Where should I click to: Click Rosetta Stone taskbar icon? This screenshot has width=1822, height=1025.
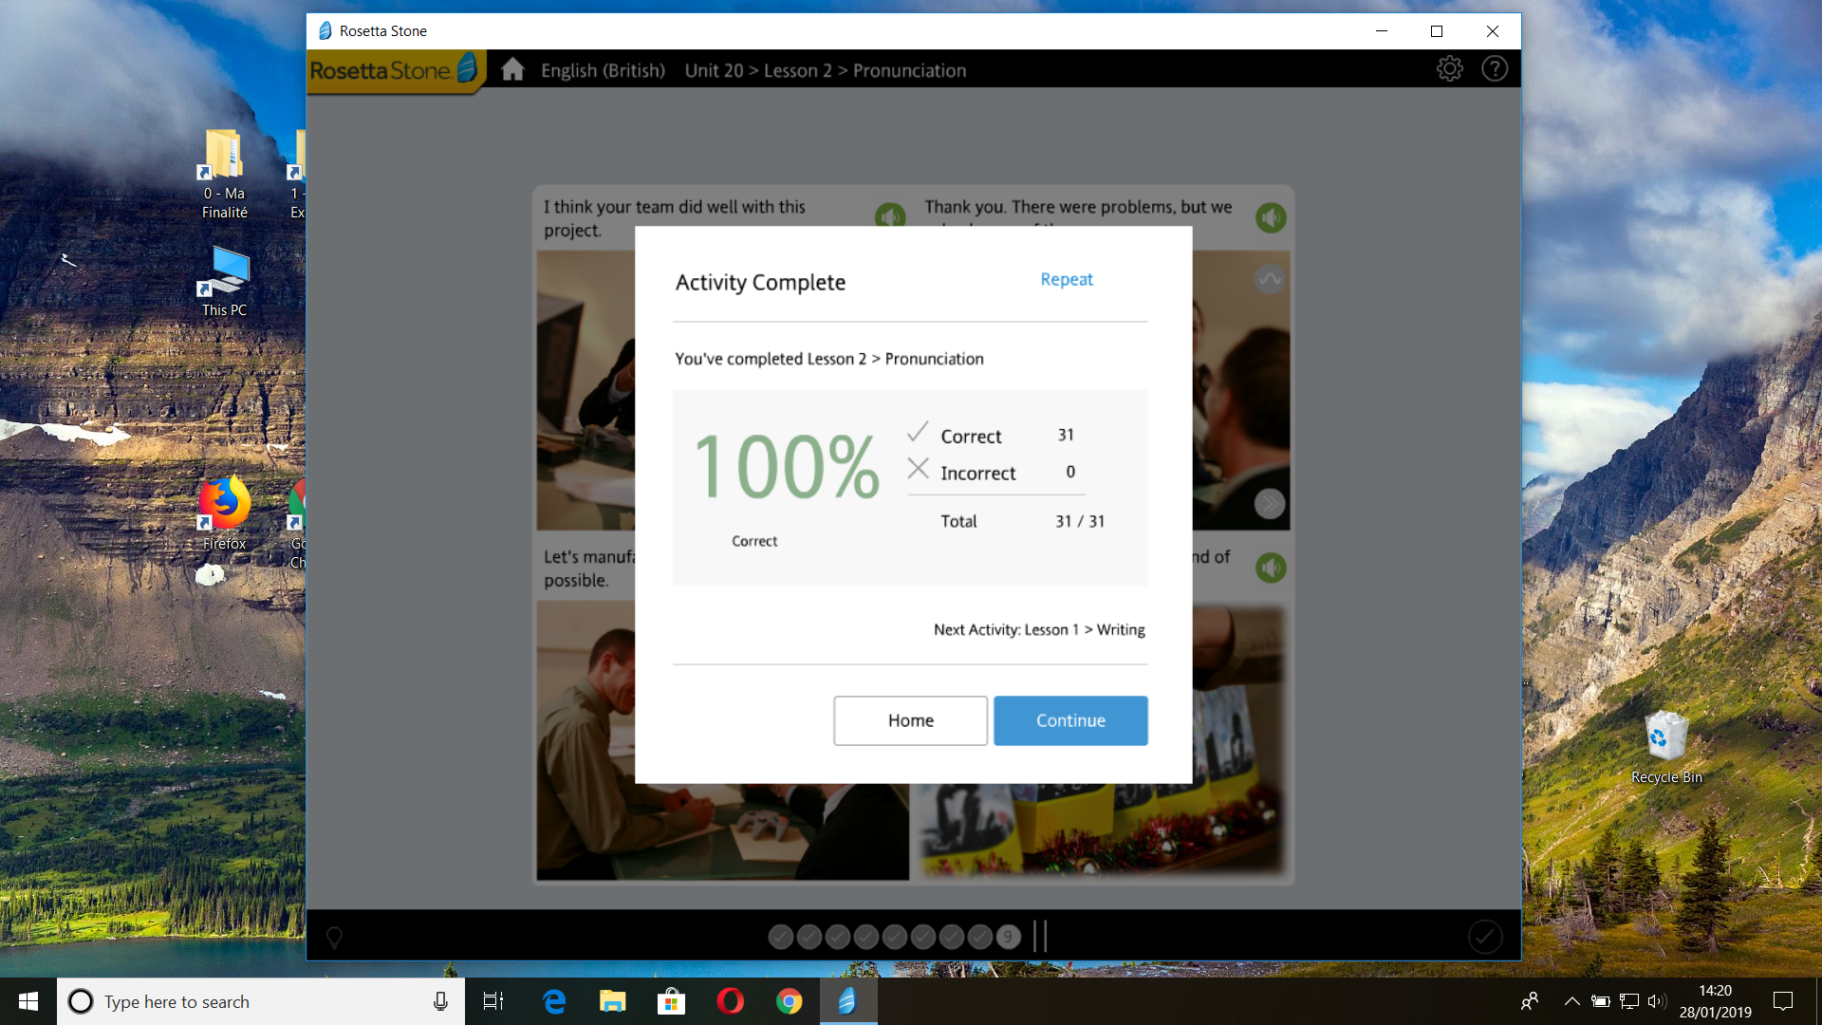tap(848, 1001)
